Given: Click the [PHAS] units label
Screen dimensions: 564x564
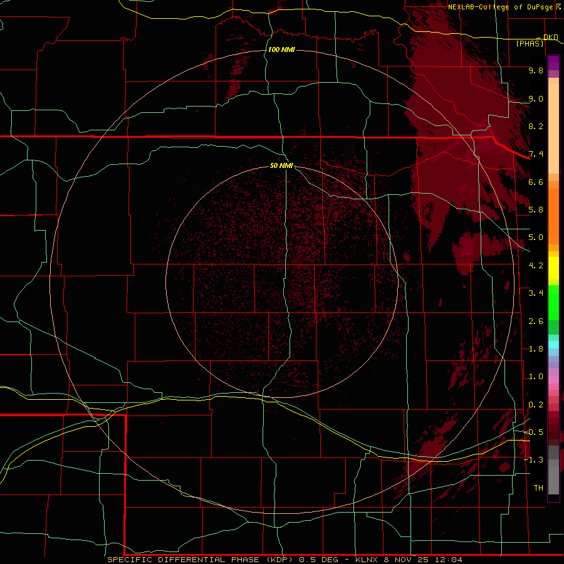Looking at the screenshot, I should 530,43.
